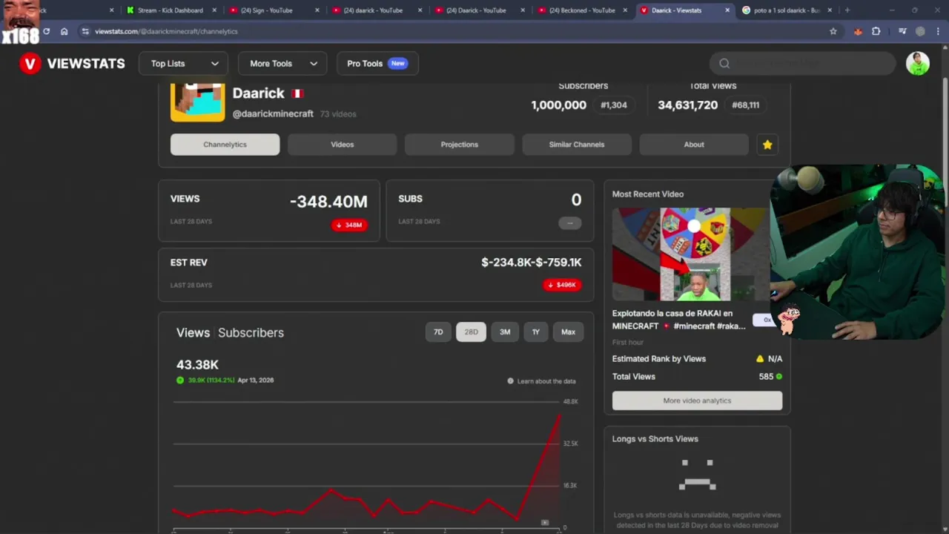
Task: Click the browser home icon
Action: (x=64, y=31)
